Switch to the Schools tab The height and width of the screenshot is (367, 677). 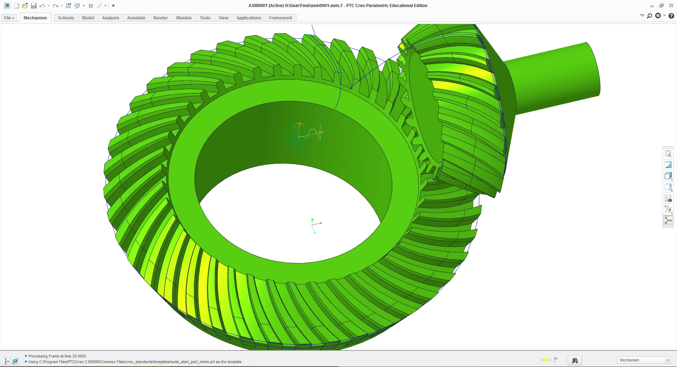[66, 18]
